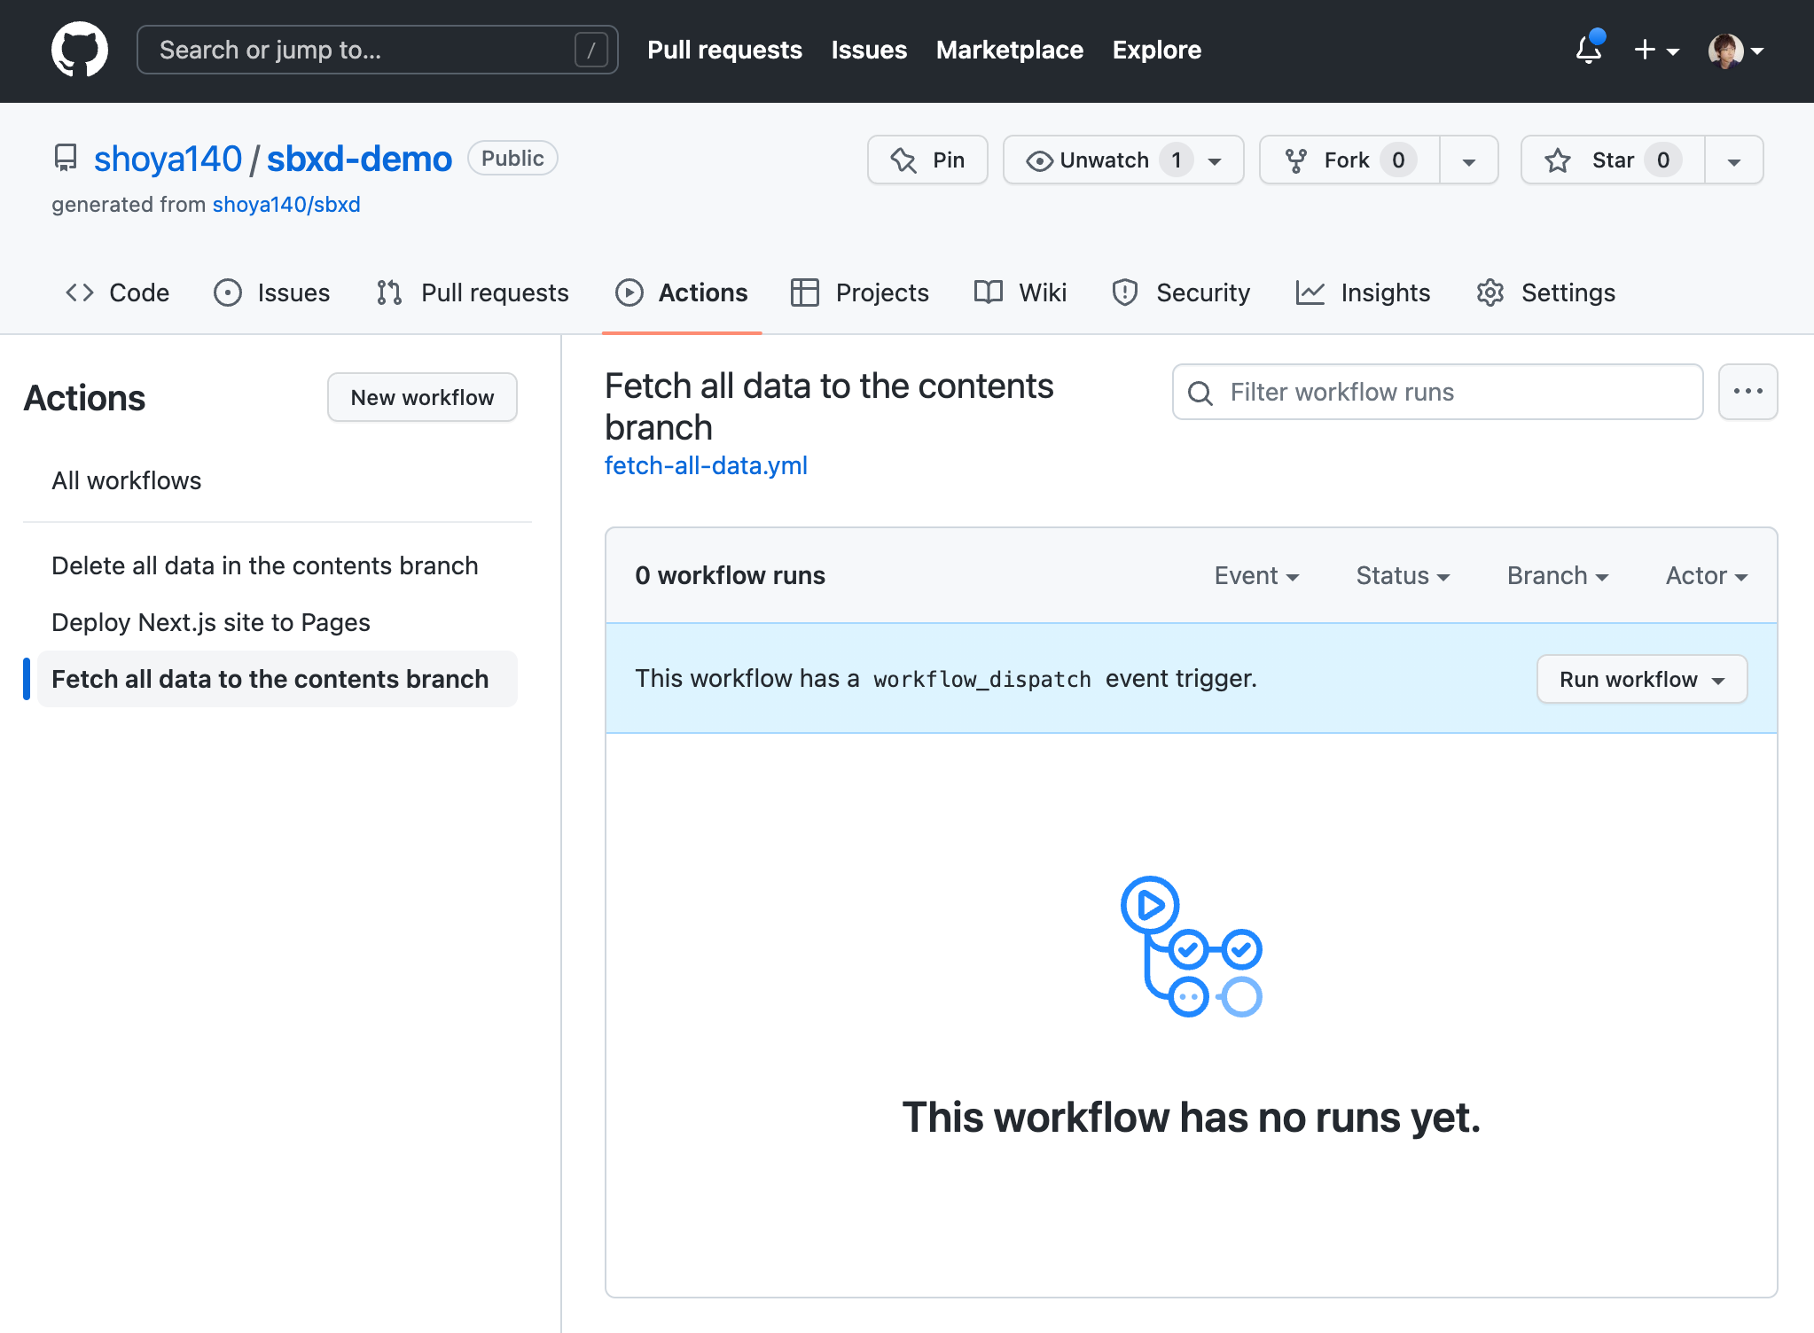
Task: Open the Settings gear tab
Action: pos(1545,292)
